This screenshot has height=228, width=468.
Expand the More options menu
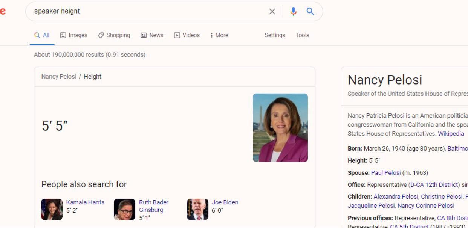point(219,35)
